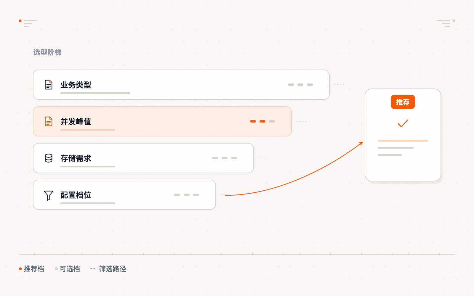Viewport: 474px width, 296px height.
Task: Click the 可选档 legend entry
Action: [67, 269]
